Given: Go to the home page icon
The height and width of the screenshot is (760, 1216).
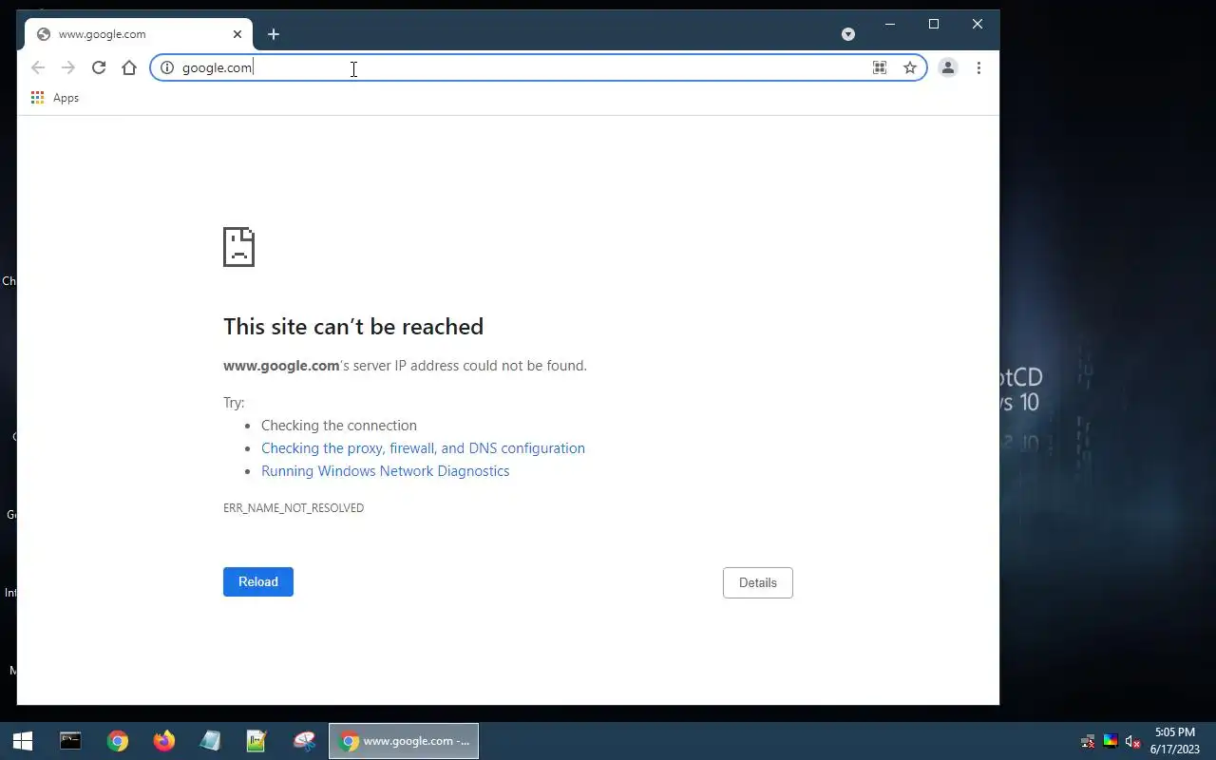Looking at the screenshot, I should pos(129,67).
